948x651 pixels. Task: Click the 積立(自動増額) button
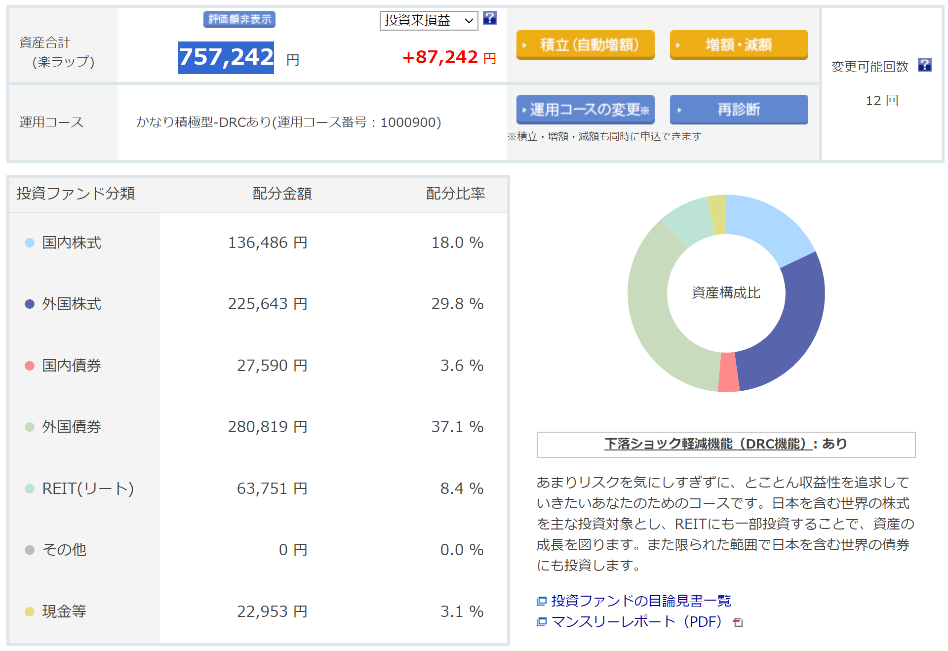(585, 45)
